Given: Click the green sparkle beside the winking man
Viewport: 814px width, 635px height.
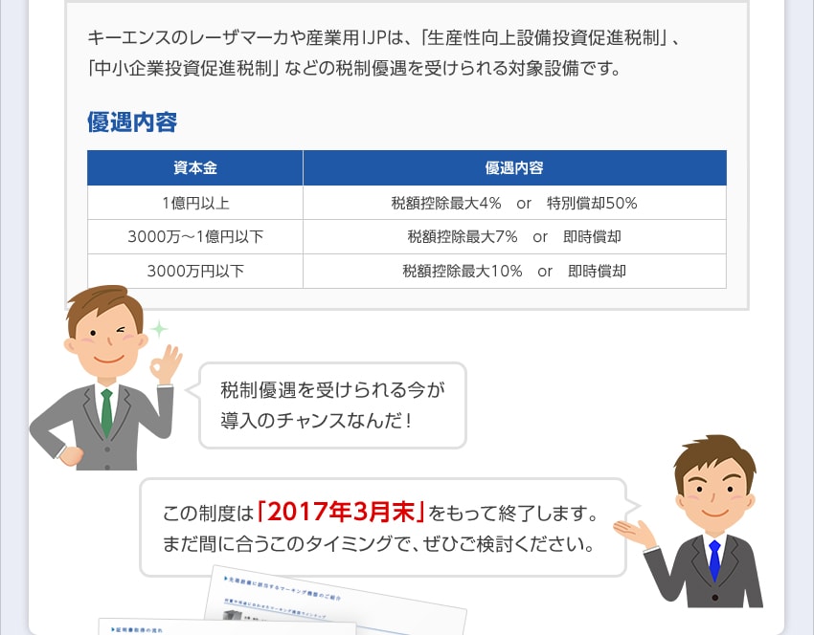Looking at the screenshot, I should tap(158, 328).
